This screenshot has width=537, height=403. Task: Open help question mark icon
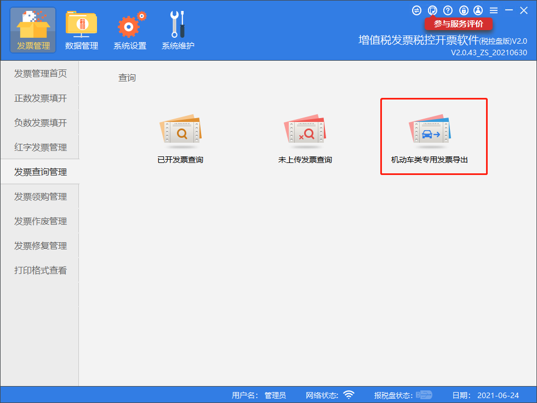click(448, 10)
